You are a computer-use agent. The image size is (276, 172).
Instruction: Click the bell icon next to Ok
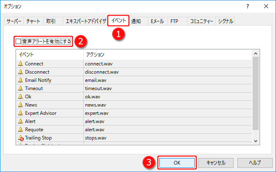(x=21, y=97)
